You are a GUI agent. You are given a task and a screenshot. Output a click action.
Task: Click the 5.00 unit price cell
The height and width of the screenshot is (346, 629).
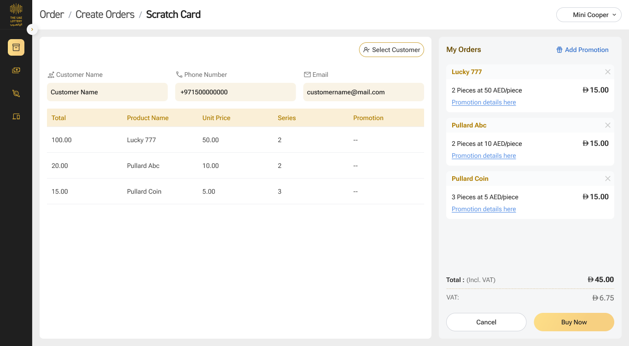click(209, 191)
